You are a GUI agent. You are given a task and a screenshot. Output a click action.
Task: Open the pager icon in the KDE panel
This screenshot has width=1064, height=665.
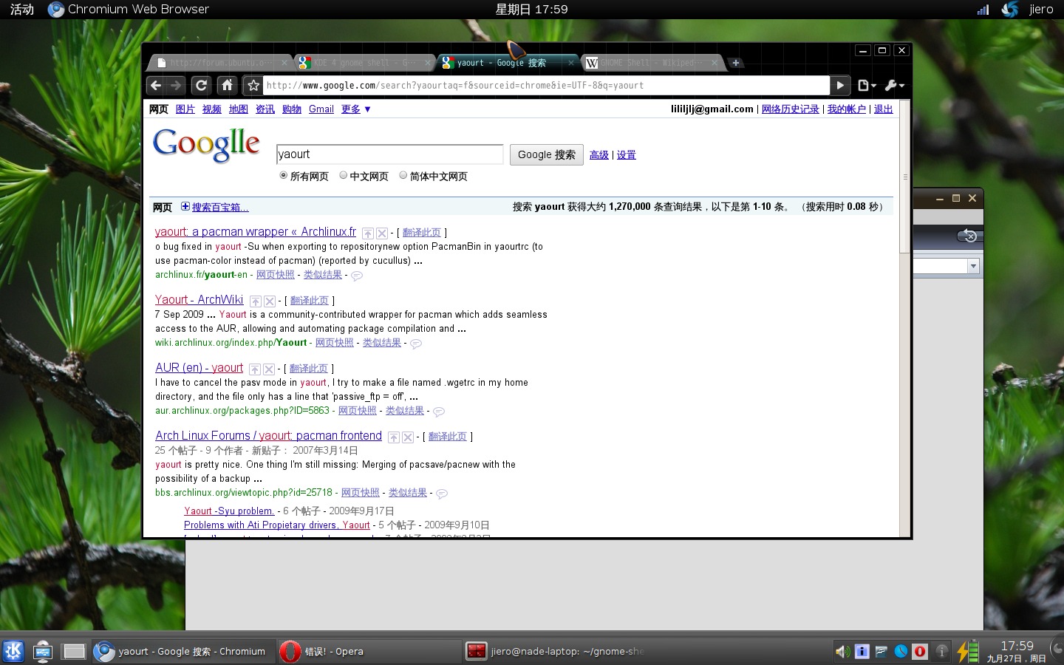coord(74,651)
